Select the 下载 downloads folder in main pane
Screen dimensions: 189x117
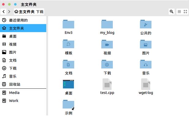click(107, 64)
